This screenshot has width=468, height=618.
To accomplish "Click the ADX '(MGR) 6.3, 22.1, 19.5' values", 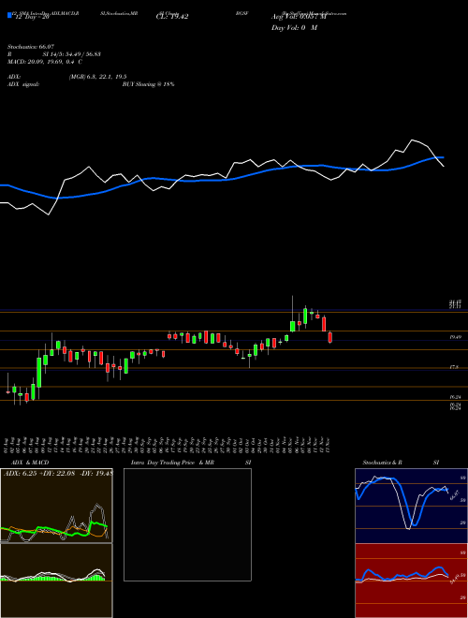I will point(97,77).
